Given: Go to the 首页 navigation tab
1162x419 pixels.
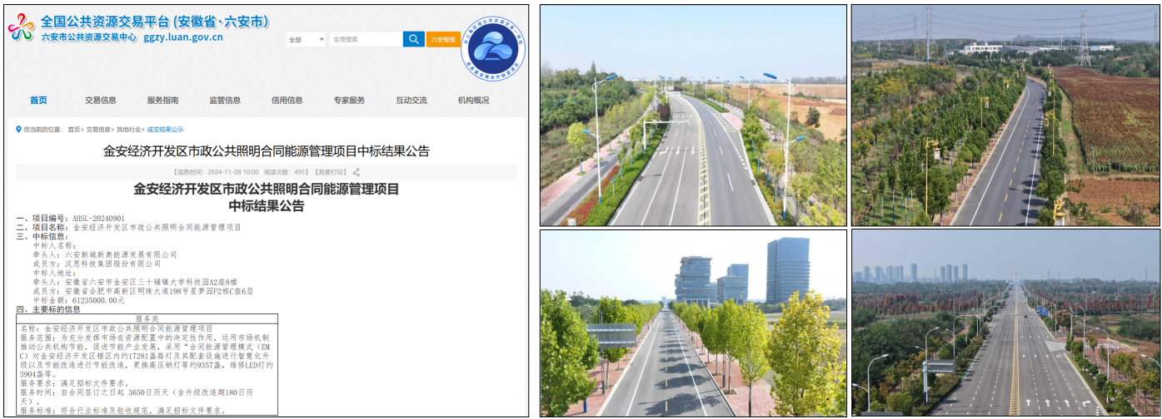Looking at the screenshot, I should click(x=38, y=101).
